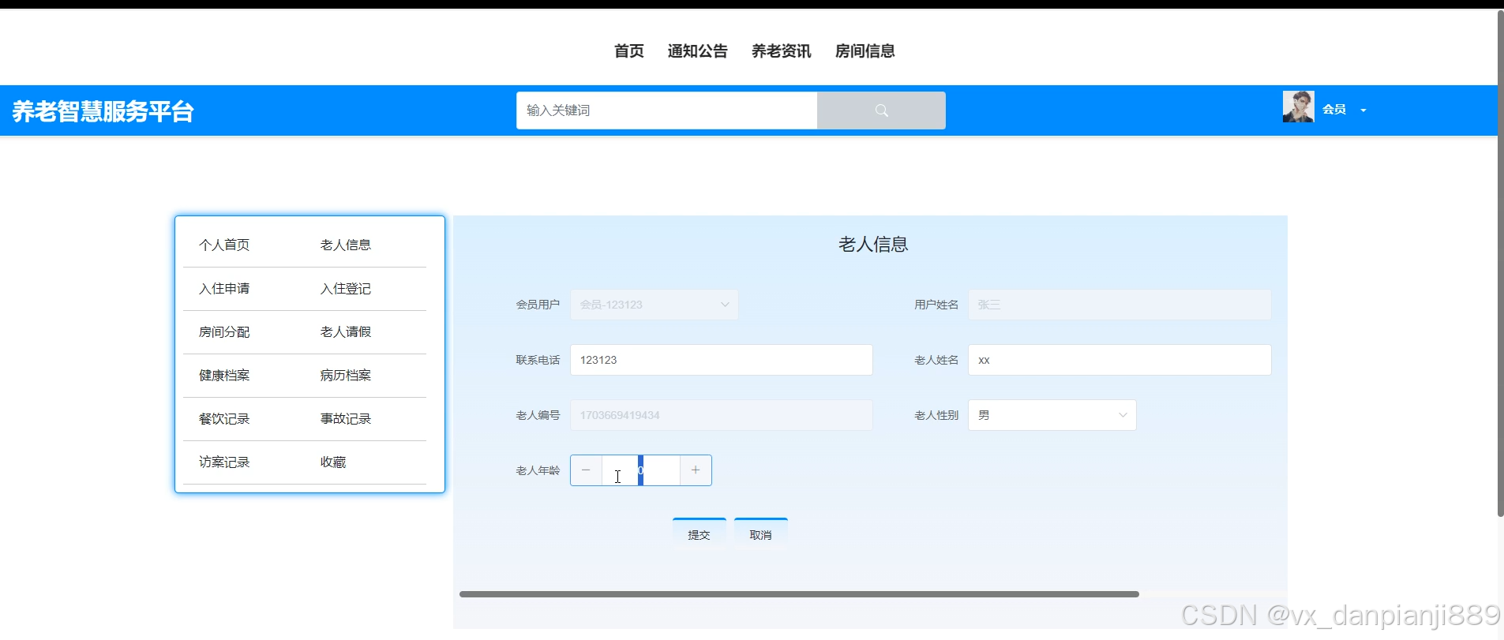The image size is (1504, 640).
Task: Open the 会员用户 dropdown
Action: coord(654,305)
